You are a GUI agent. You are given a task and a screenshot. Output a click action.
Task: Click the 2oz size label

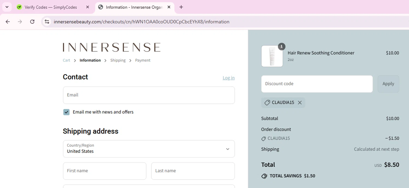(x=291, y=60)
